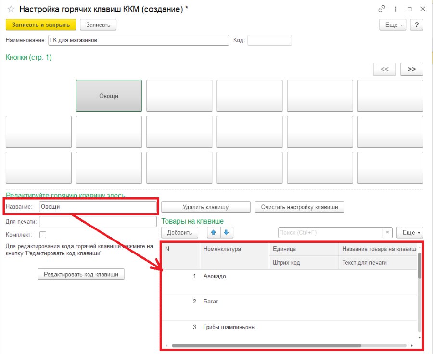Screen dimensions: 433x354
Task: Click the N column header
Action: (x=181, y=256)
